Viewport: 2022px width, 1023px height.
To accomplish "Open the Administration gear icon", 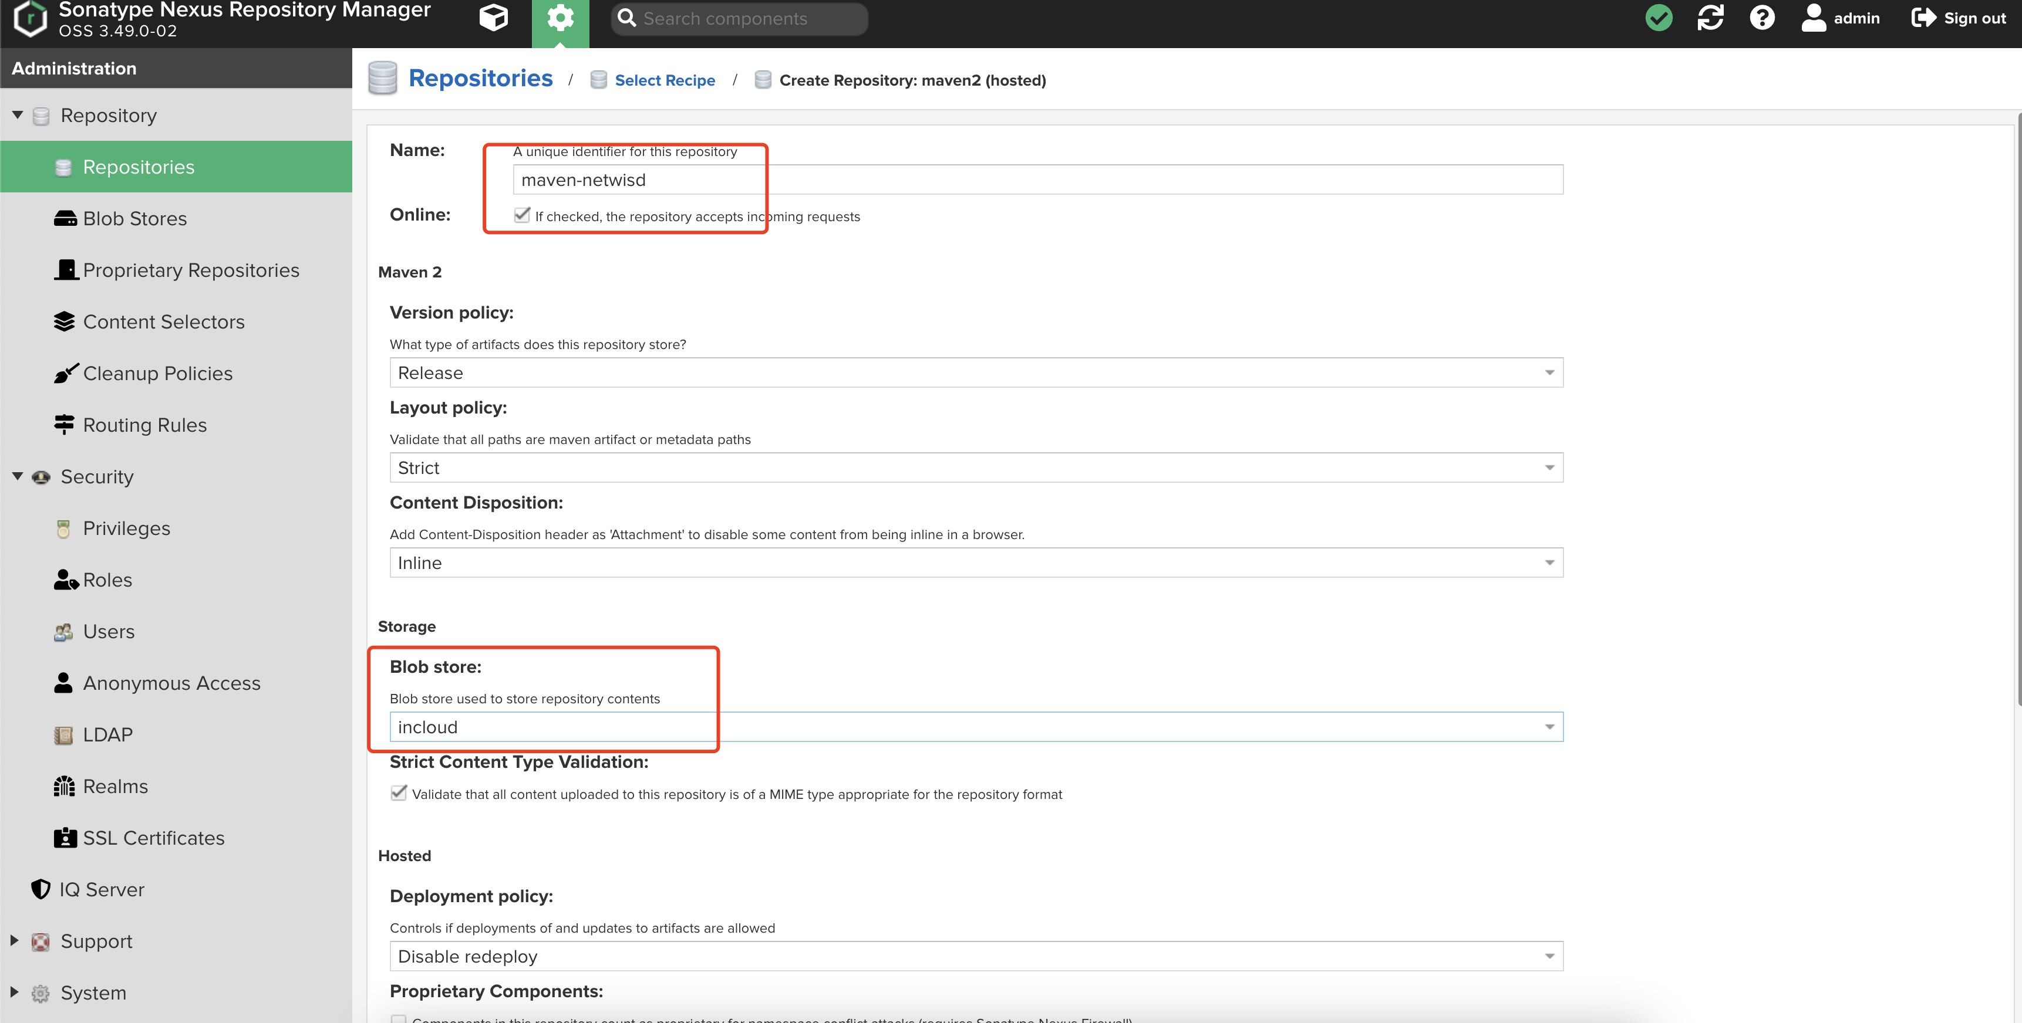I will point(560,18).
